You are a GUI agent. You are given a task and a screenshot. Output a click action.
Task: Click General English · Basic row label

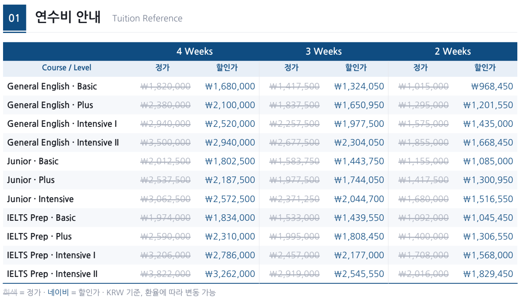tap(52, 86)
